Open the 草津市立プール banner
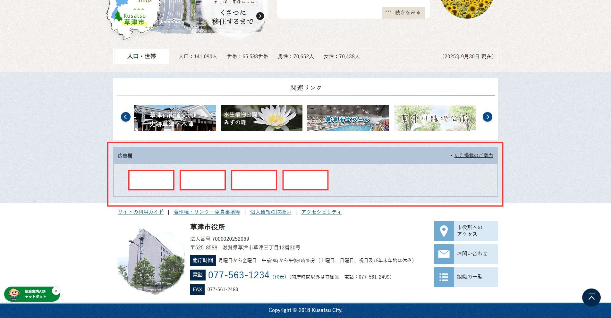The width and height of the screenshot is (611, 318). tap(348, 118)
